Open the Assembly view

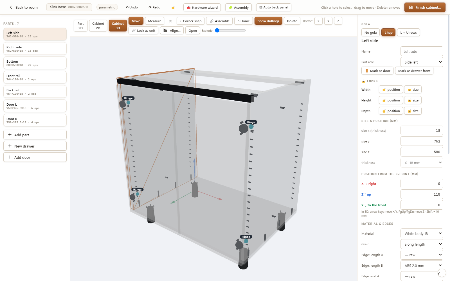click(238, 7)
